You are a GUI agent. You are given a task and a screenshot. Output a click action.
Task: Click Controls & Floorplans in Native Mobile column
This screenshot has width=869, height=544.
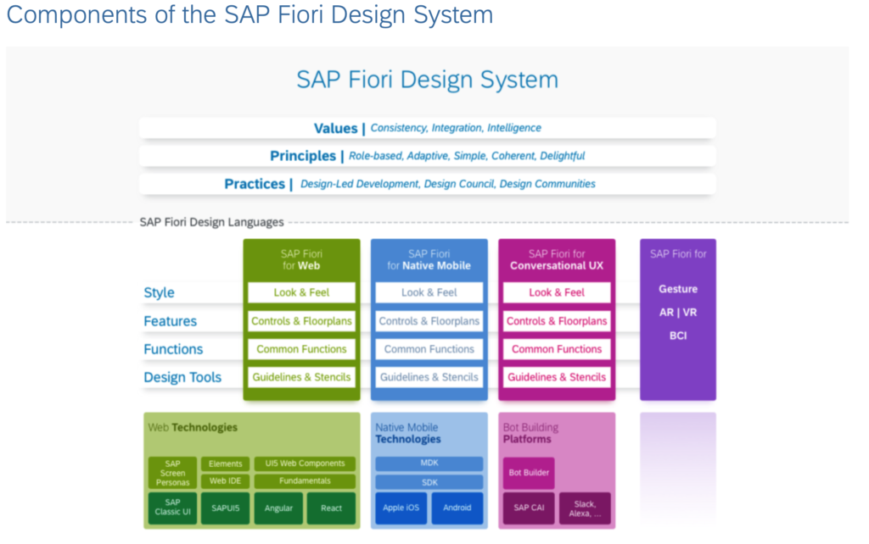point(429,321)
